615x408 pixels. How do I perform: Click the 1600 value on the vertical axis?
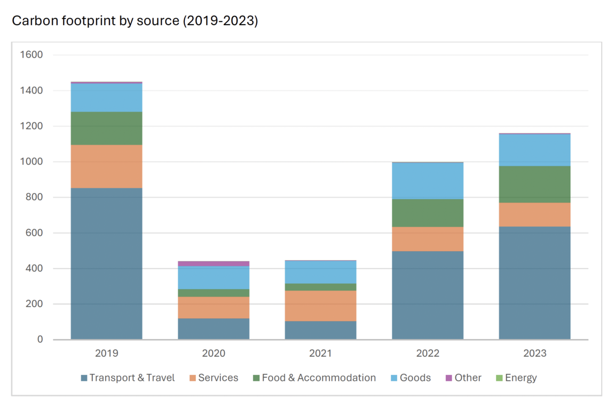click(x=31, y=54)
